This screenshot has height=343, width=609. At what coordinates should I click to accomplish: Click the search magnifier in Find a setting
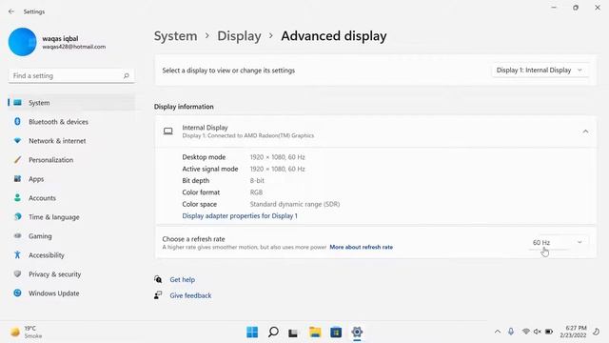point(127,76)
